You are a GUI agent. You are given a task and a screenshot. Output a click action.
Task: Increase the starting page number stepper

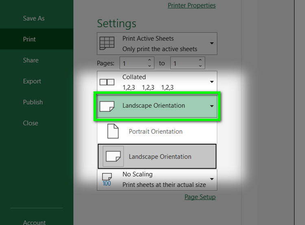(149, 60)
